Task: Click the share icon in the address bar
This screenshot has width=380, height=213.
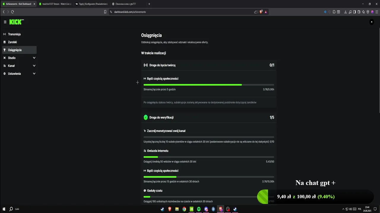Action: (255, 12)
